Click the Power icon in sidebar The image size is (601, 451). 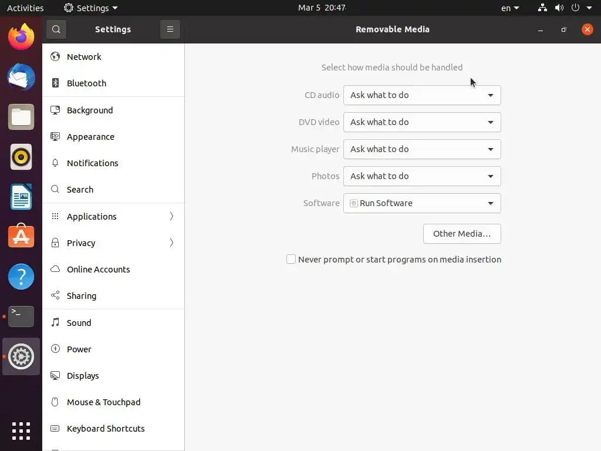[x=55, y=349]
